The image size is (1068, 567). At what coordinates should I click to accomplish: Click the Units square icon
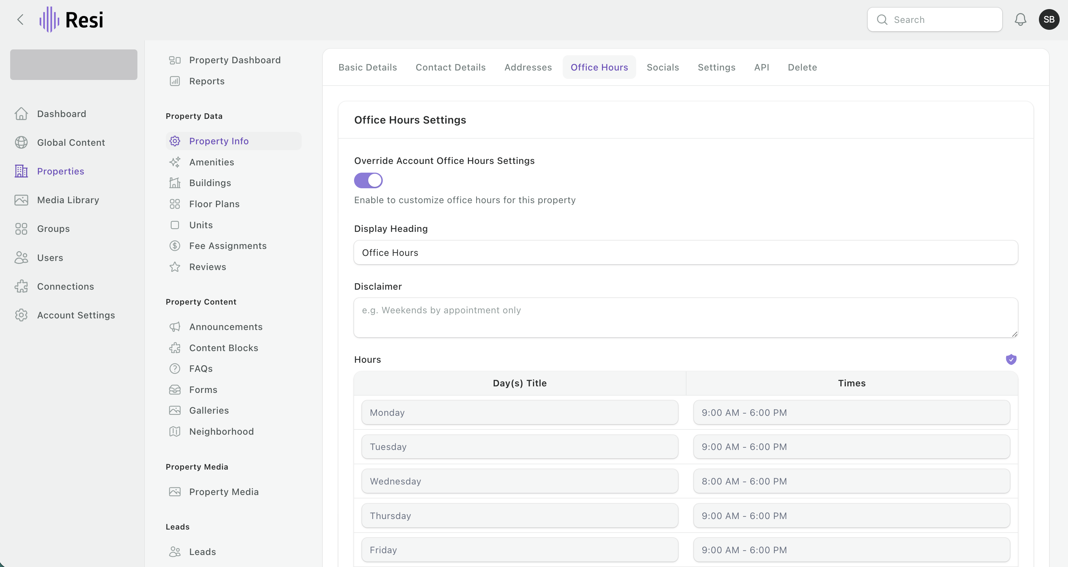click(x=175, y=225)
